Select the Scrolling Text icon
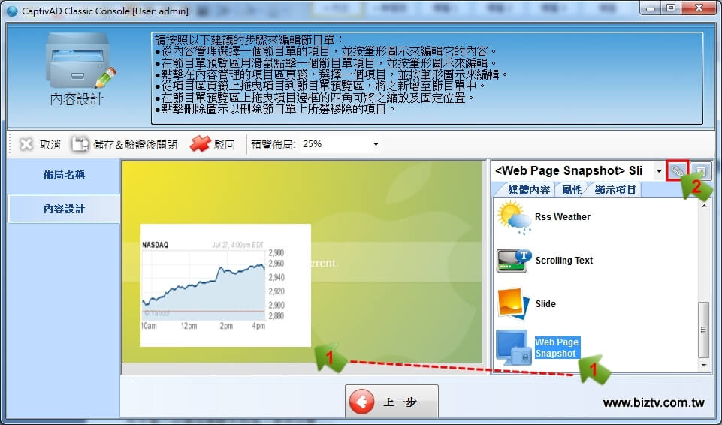 pyautogui.click(x=514, y=261)
